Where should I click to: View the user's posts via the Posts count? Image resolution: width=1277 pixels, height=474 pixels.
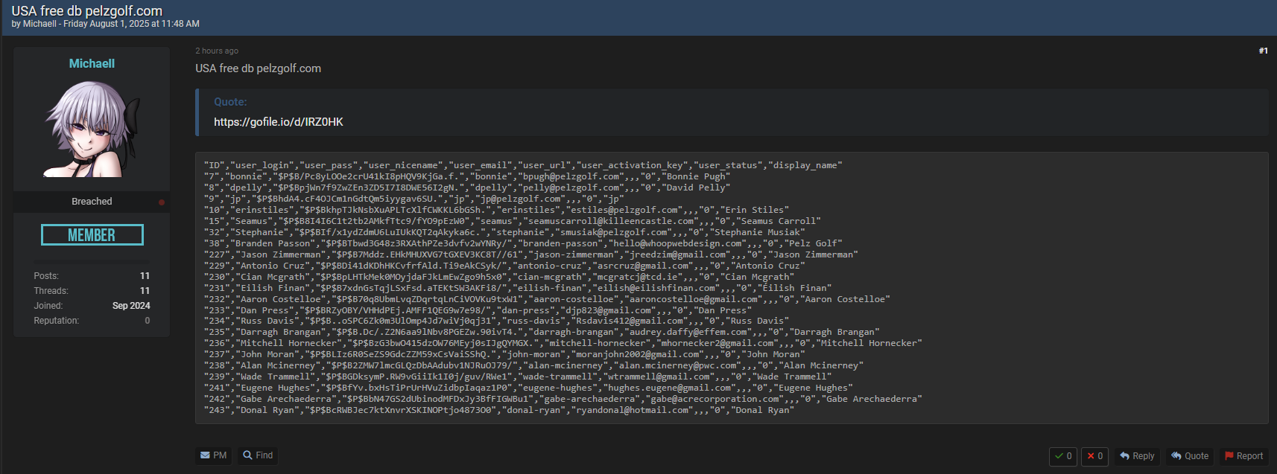pos(145,276)
